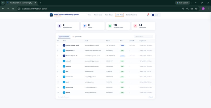The height and width of the screenshot is (108, 211).
Task: Click the Refresh button below the table
Action: point(151,97)
